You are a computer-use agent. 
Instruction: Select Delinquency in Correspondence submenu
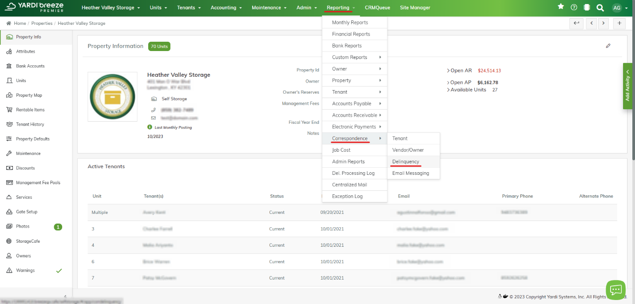[x=406, y=162]
